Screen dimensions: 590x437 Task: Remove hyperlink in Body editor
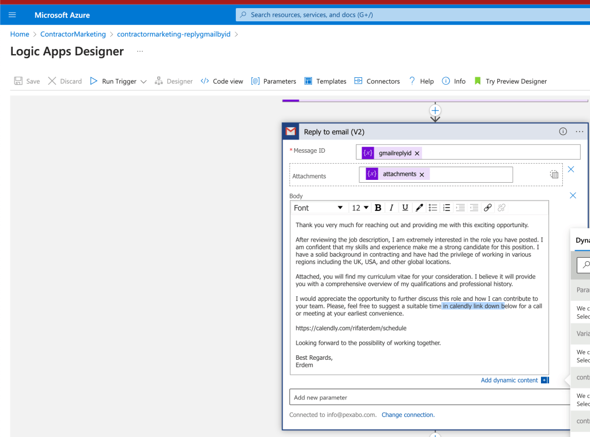click(x=501, y=208)
